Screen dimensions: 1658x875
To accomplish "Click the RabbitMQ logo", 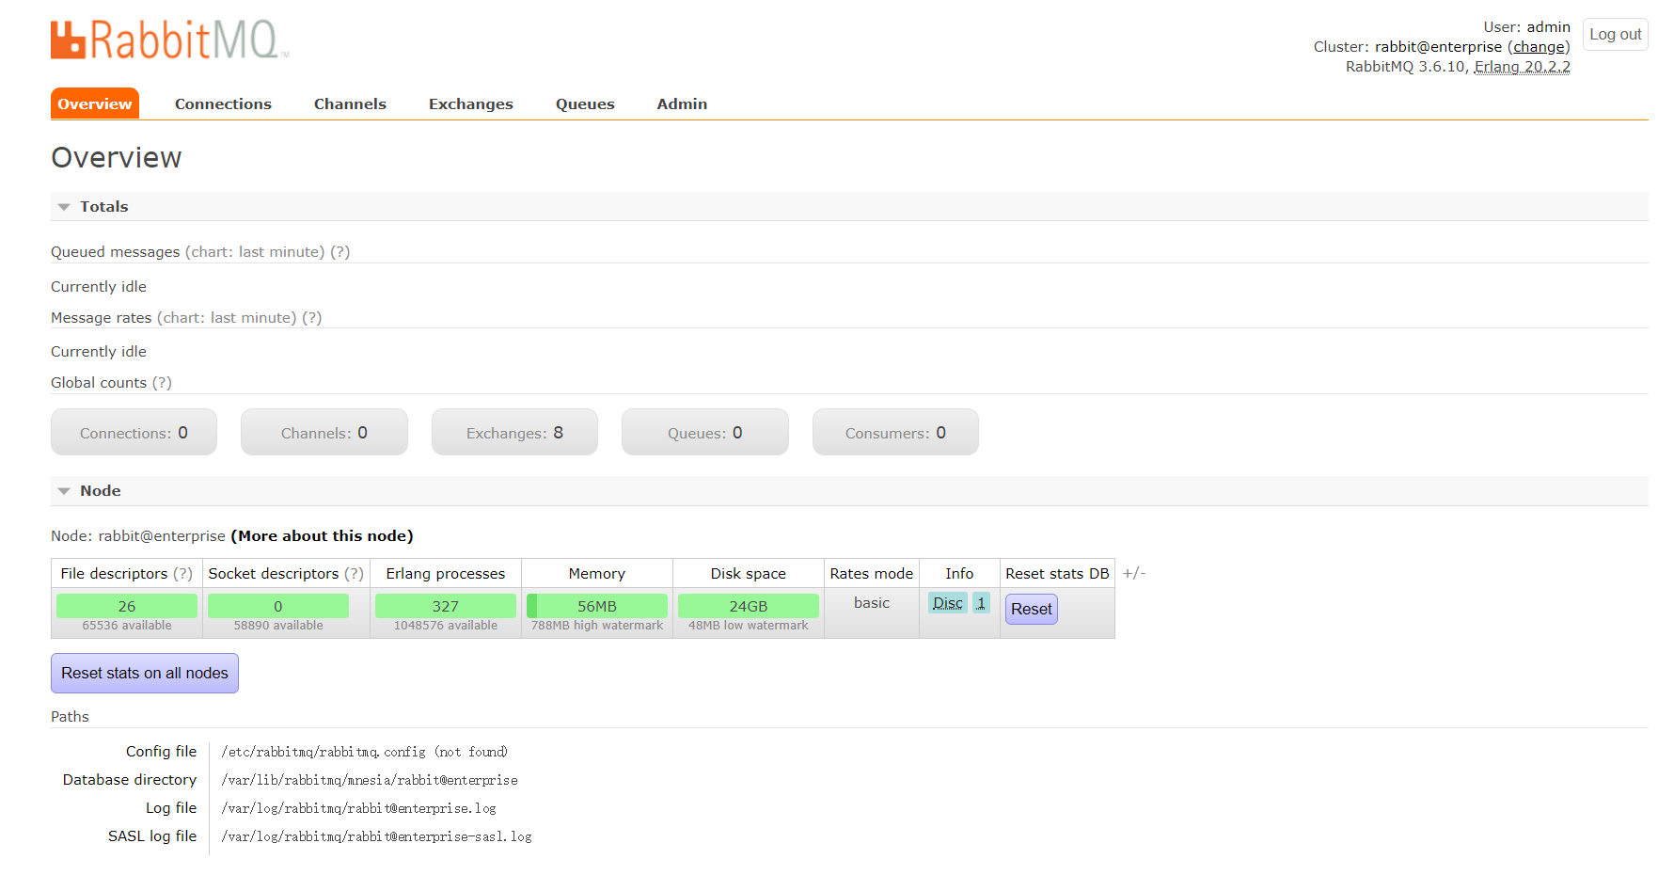I will (x=169, y=40).
